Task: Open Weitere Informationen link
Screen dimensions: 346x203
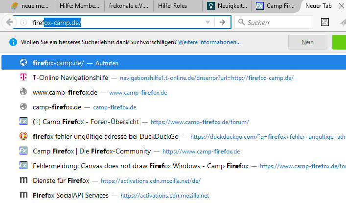Action: pyautogui.click(x=209, y=42)
